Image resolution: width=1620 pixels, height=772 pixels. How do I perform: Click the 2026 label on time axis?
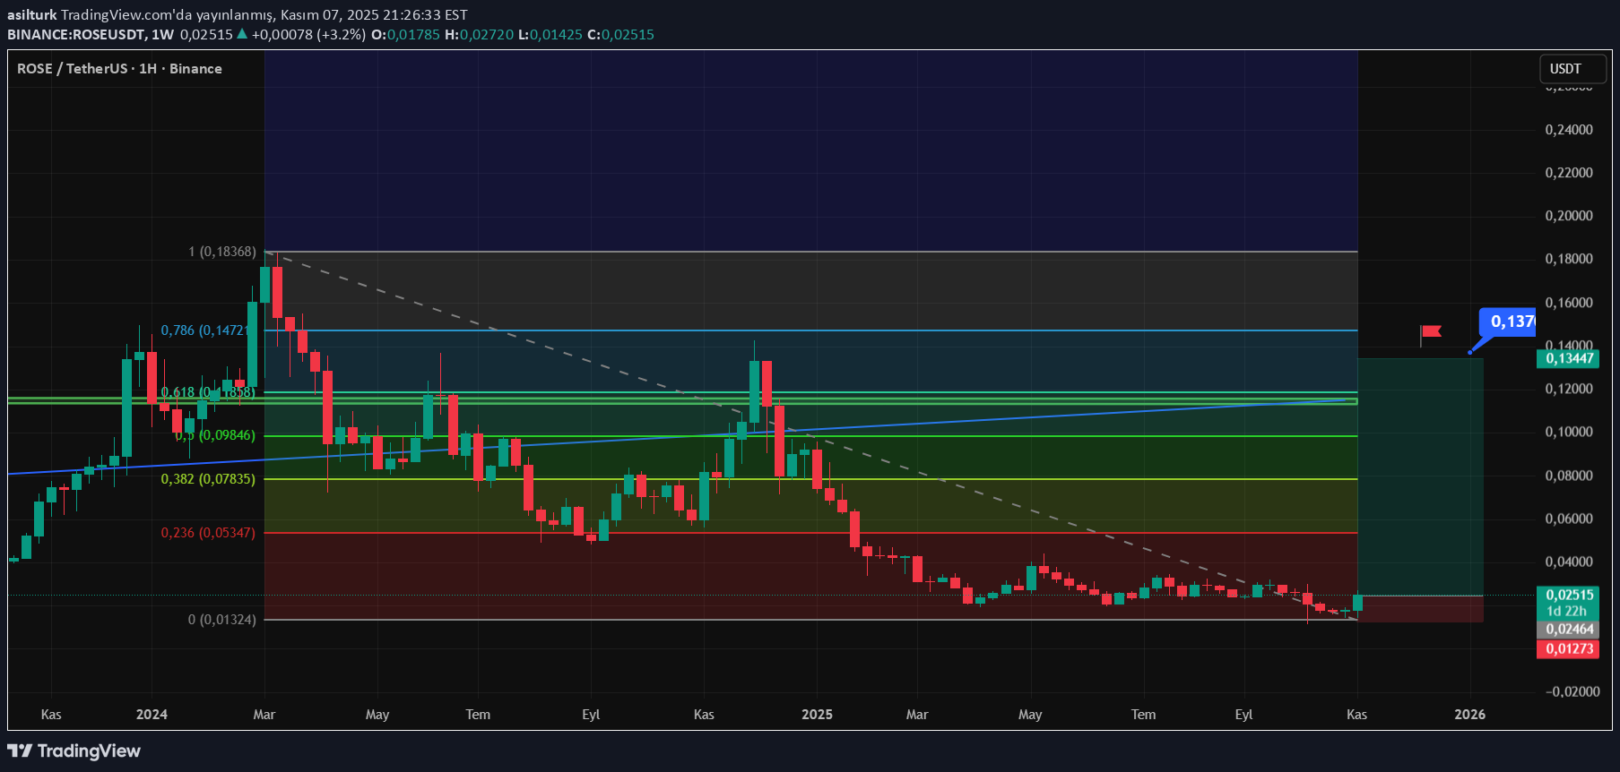pyautogui.click(x=1469, y=714)
